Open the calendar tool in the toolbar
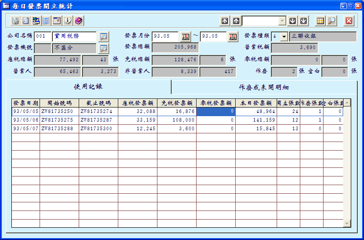 point(57,21)
